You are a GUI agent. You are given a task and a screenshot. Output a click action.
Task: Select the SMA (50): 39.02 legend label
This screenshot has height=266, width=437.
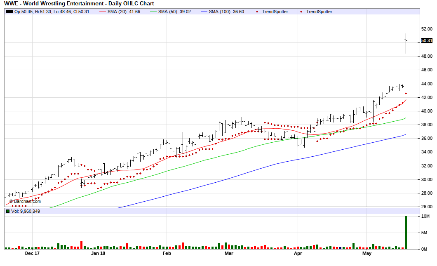coord(174,12)
